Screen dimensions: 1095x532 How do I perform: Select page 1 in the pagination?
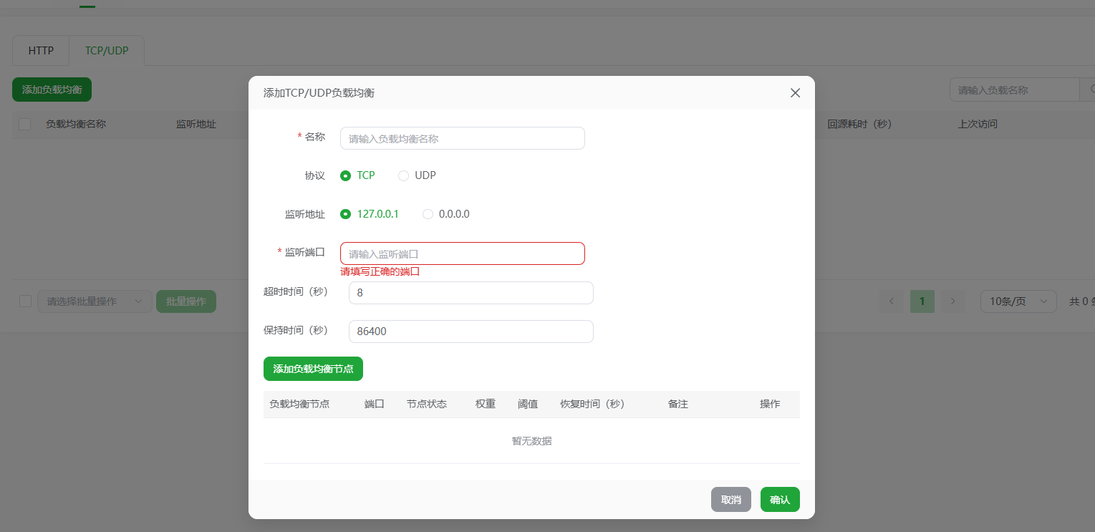922,301
